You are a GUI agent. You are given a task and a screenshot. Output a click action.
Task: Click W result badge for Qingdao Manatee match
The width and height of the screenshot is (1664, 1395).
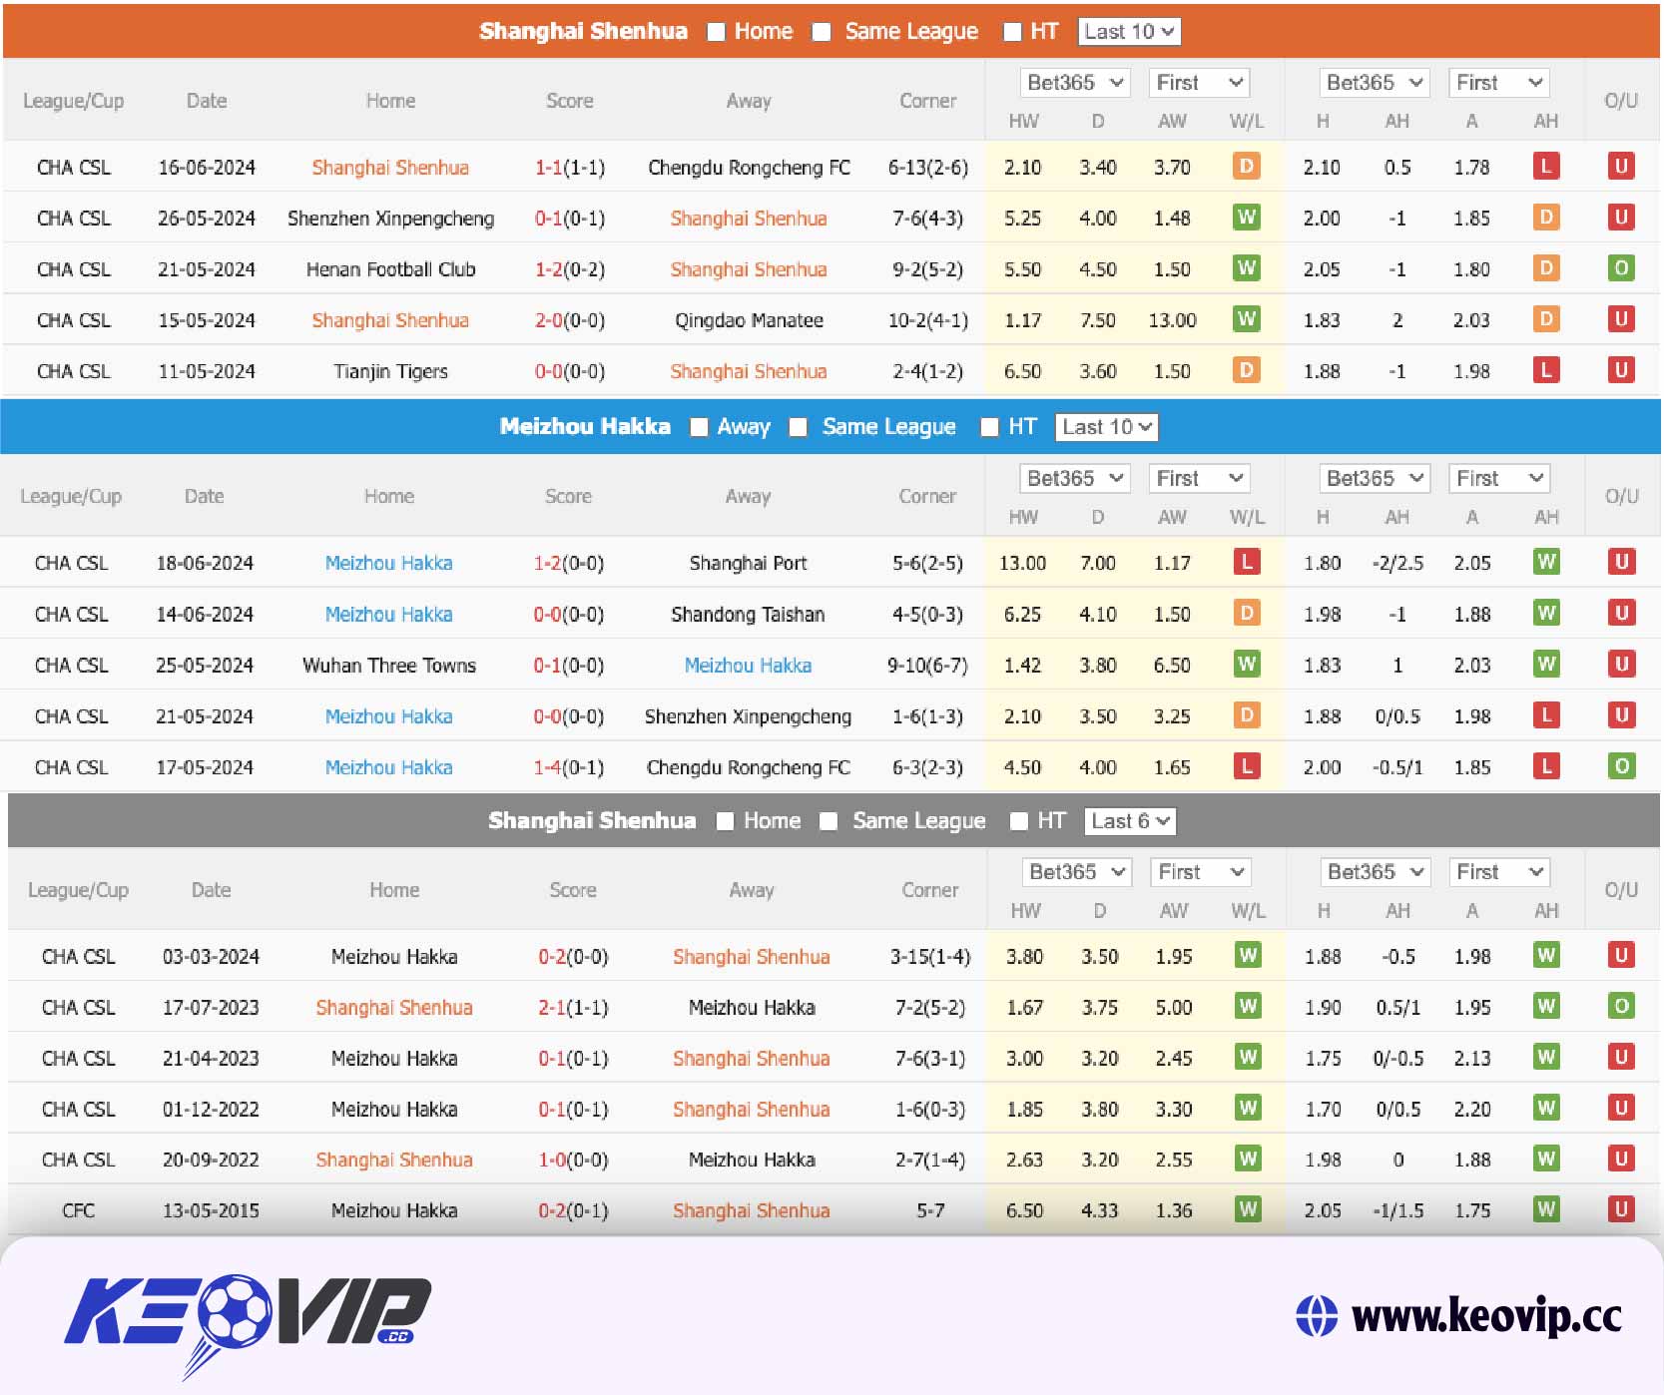(x=1246, y=319)
